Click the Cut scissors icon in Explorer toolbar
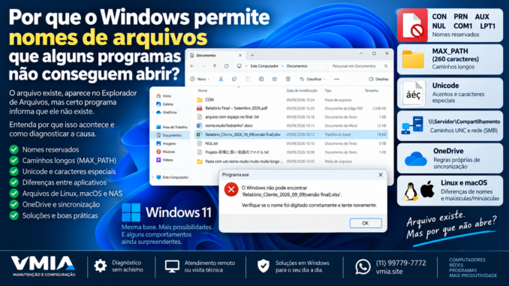Image resolution: width=509 pixels, height=286 pixels. 221,79
